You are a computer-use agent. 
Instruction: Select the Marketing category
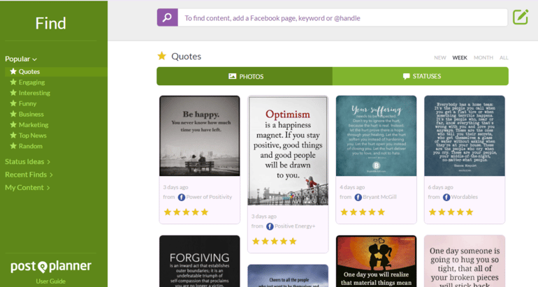pyautogui.click(x=34, y=125)
